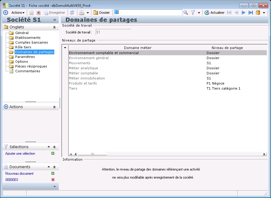Open the printer dropdown arrow

(x=88, y=13)
